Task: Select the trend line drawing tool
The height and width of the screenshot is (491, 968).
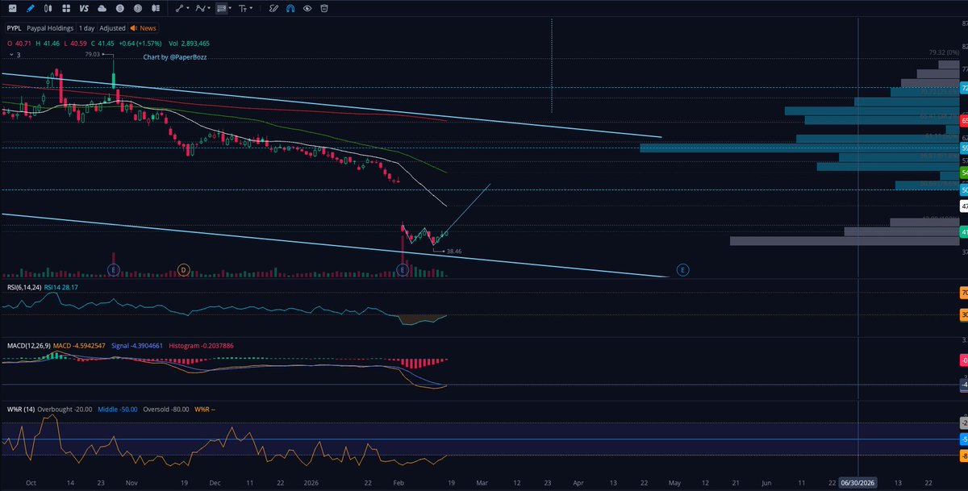Action: pyautogui.click(x=177, y=9)
